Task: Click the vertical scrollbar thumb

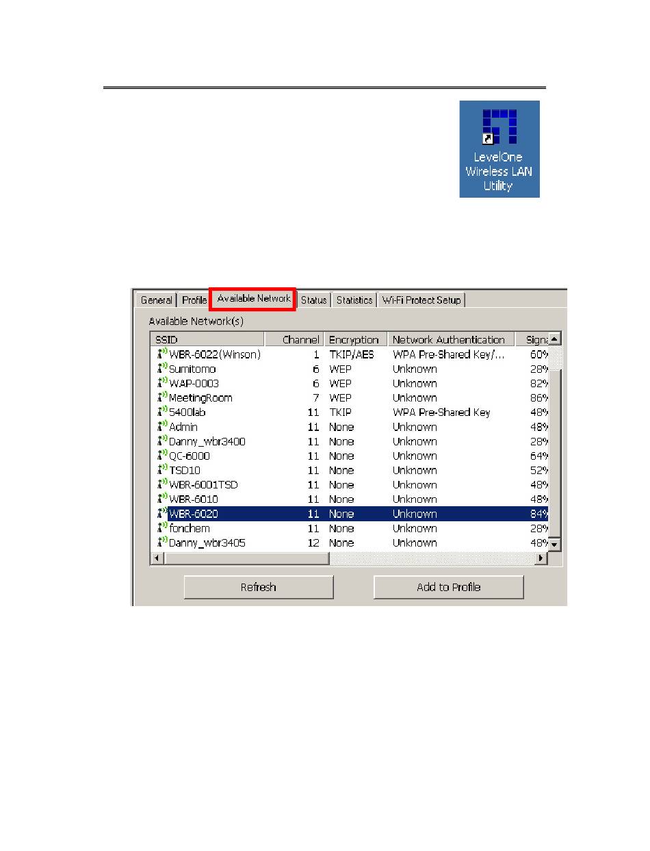Action: click(555, 453)
